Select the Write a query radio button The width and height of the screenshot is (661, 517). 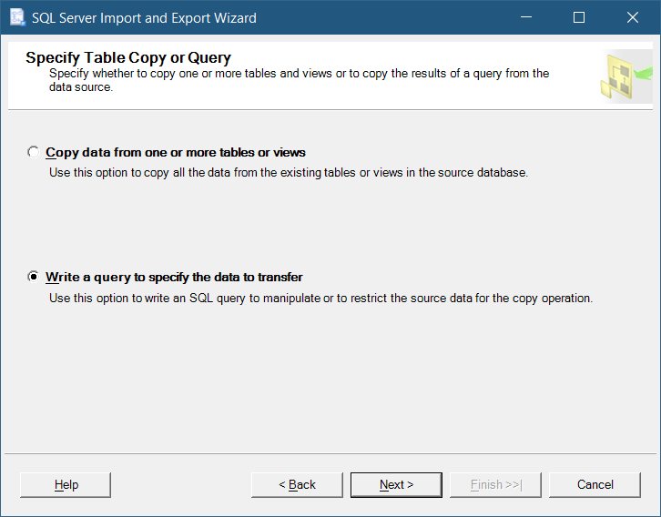34,277
